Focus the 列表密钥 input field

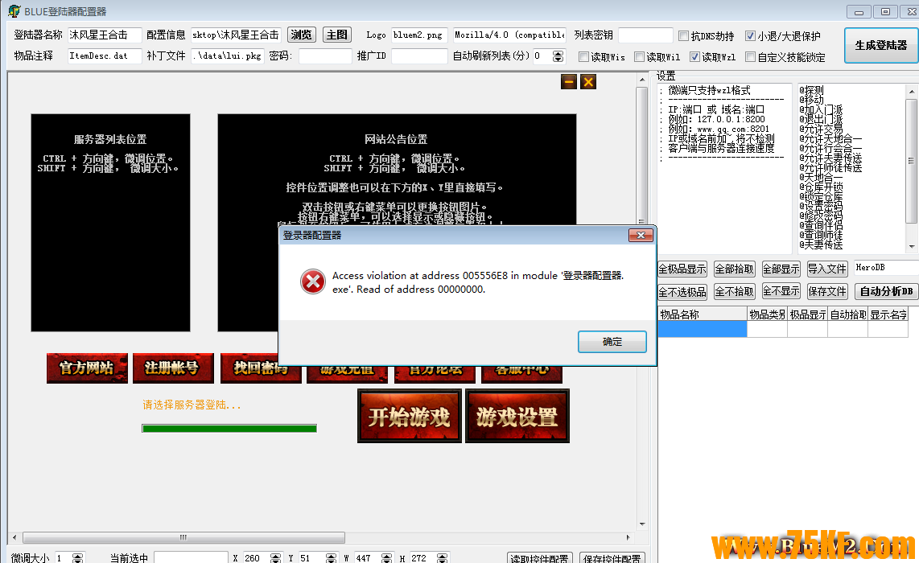pyautogui.click(x=645, y=35)
